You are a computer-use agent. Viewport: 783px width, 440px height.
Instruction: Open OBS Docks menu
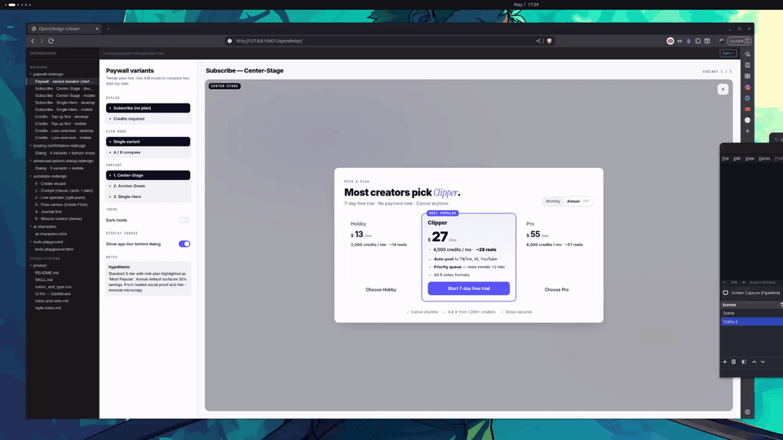tap(764, 158)
